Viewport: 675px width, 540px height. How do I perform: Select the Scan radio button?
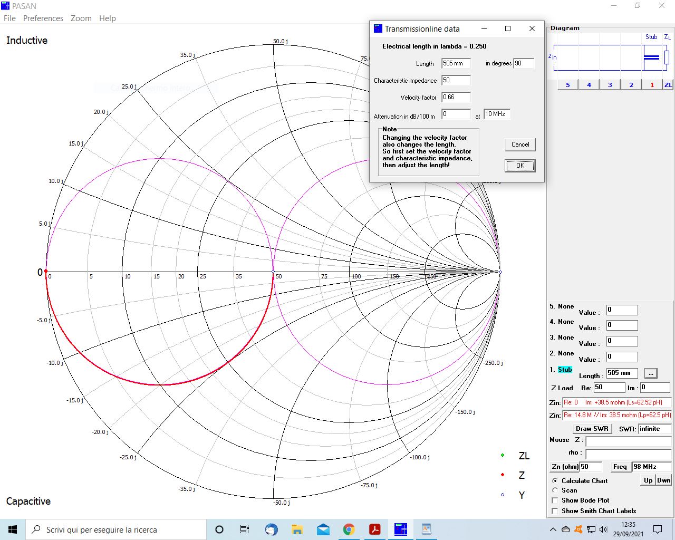(x=555, y=490)
